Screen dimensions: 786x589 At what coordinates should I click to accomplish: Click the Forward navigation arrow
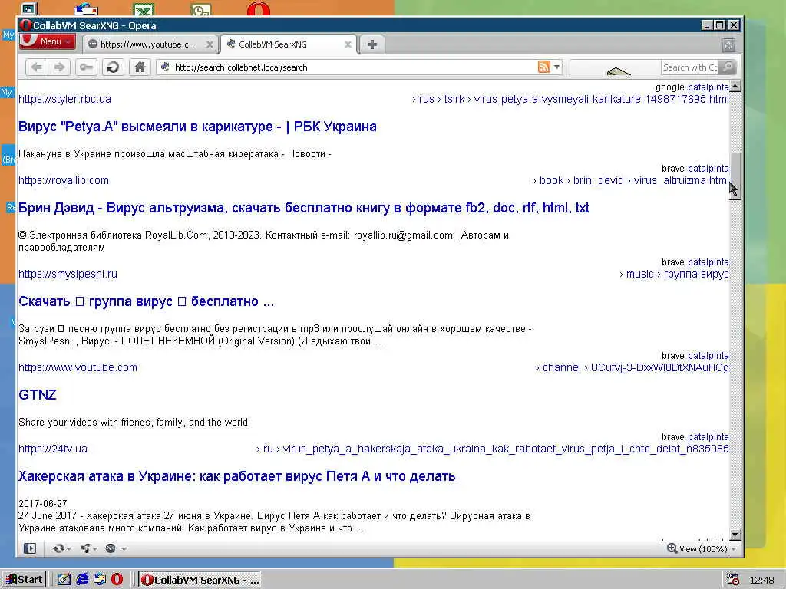(59, 67)
